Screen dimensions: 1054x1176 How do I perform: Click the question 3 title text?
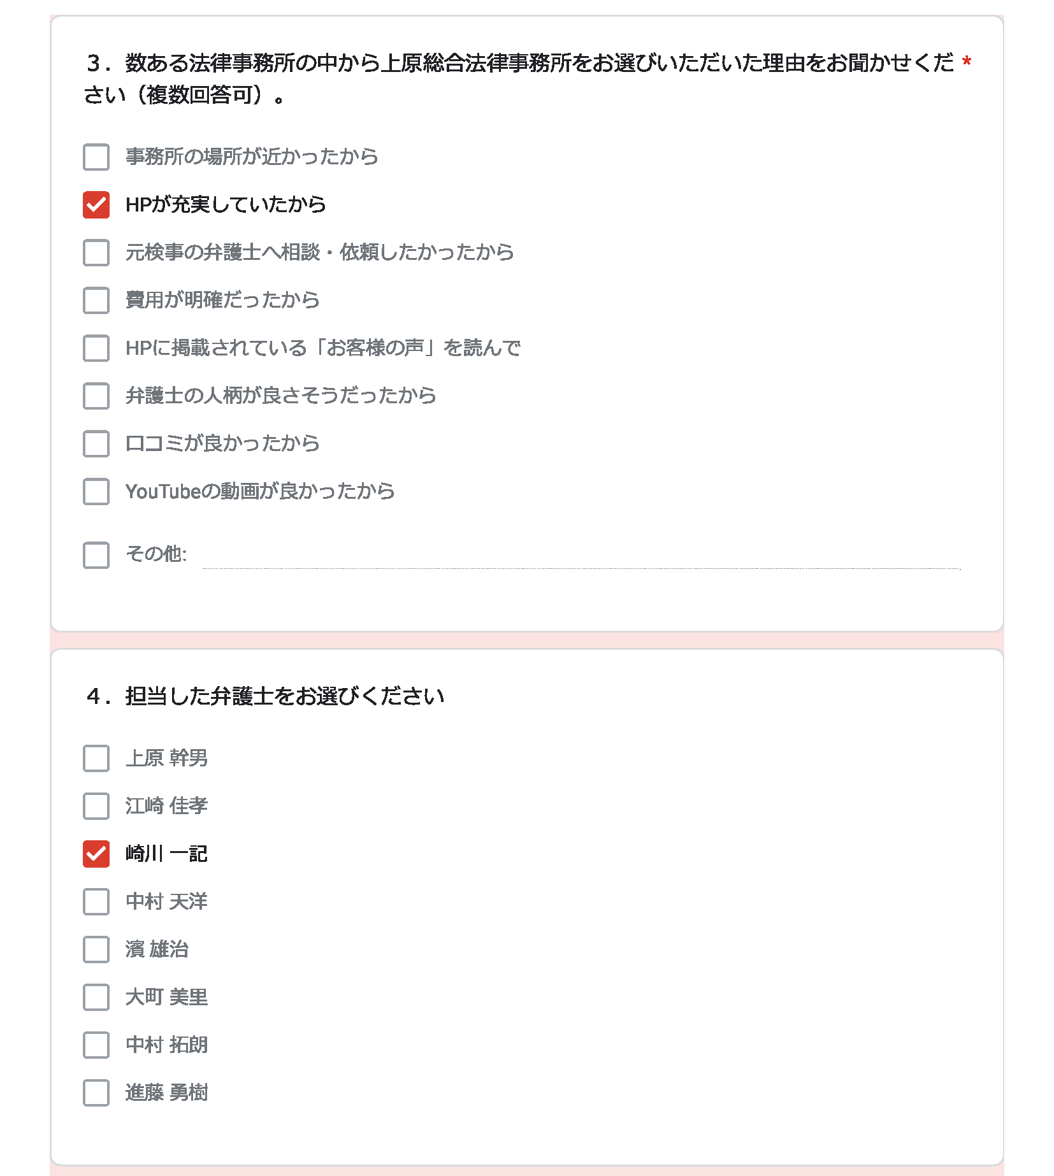click(519, 78)
